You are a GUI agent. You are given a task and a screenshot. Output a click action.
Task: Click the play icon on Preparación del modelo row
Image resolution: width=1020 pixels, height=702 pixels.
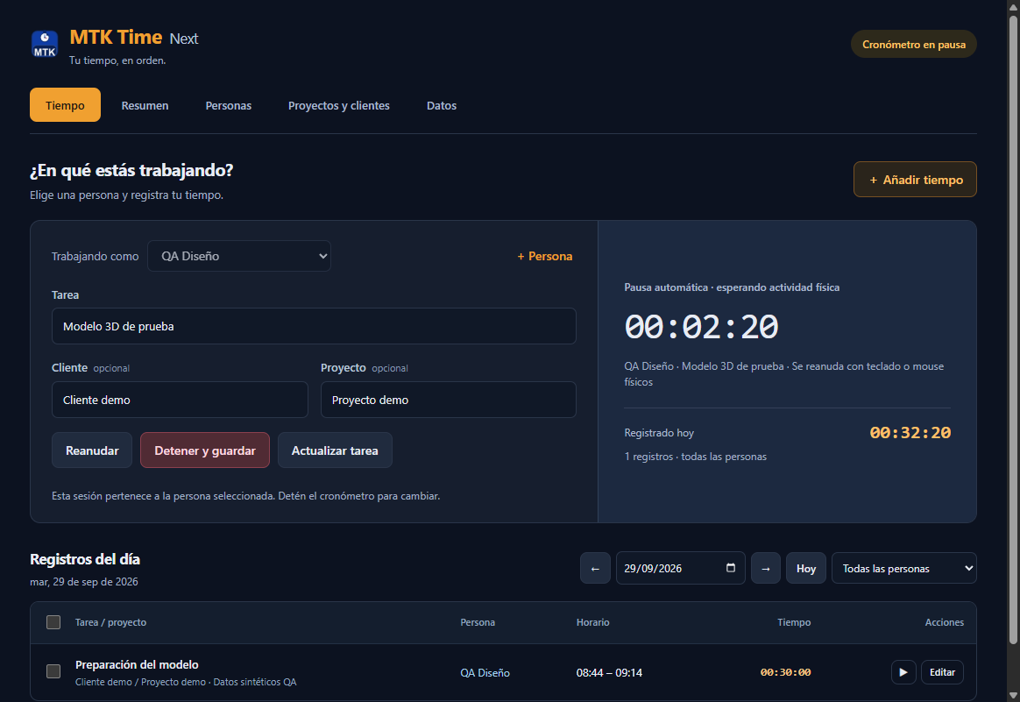[x=903, y=672]
